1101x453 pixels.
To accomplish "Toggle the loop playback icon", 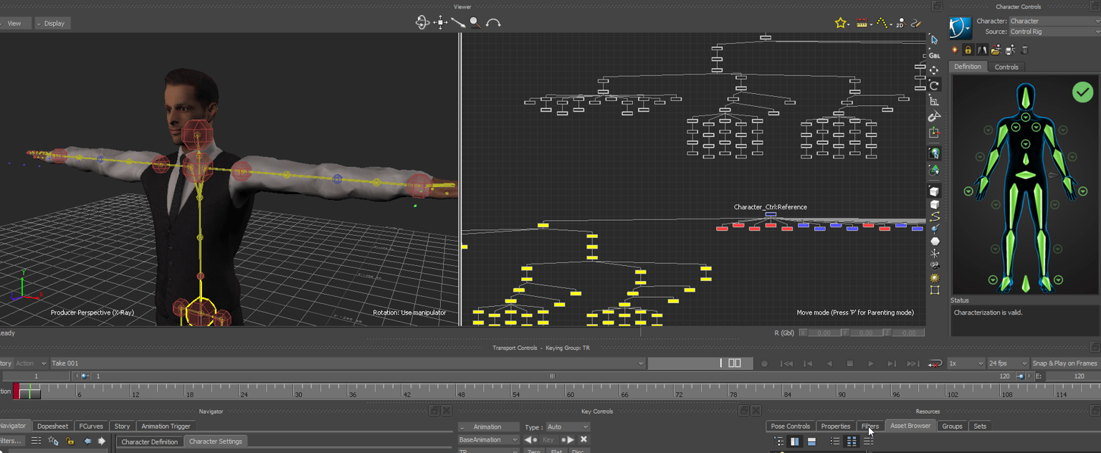I will 935,363.
